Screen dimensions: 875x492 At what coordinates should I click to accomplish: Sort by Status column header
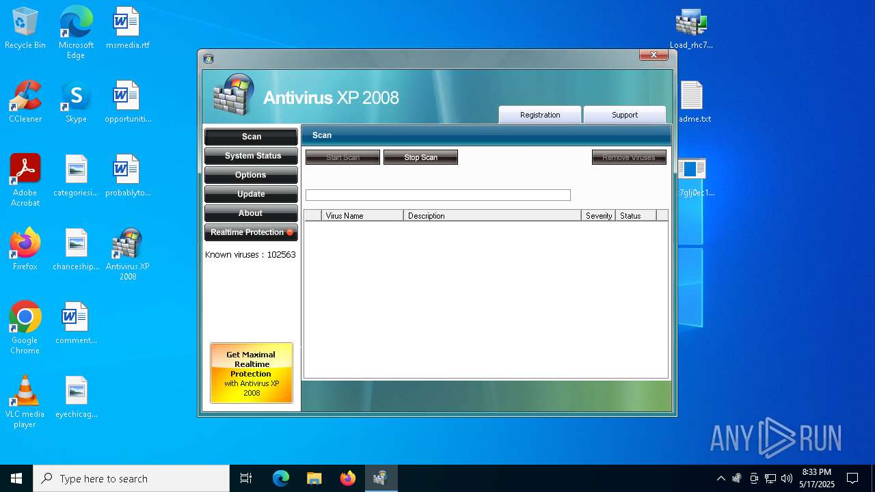636,216
